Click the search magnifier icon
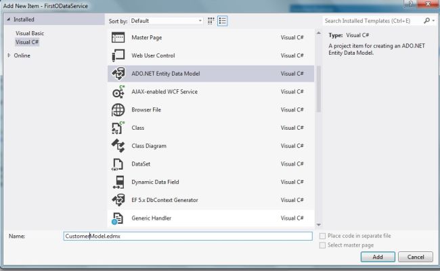Screen dimensions: 440x271 (x=426, y=21)
